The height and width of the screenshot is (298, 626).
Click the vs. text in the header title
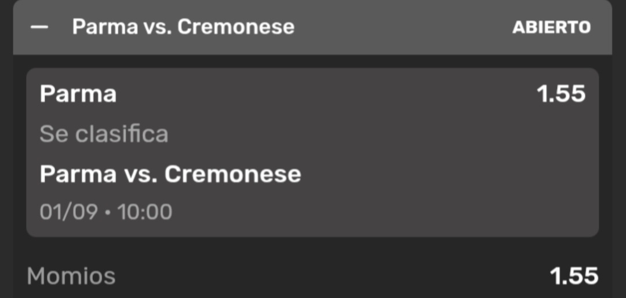pyautogui.click(x=157, y=28)
